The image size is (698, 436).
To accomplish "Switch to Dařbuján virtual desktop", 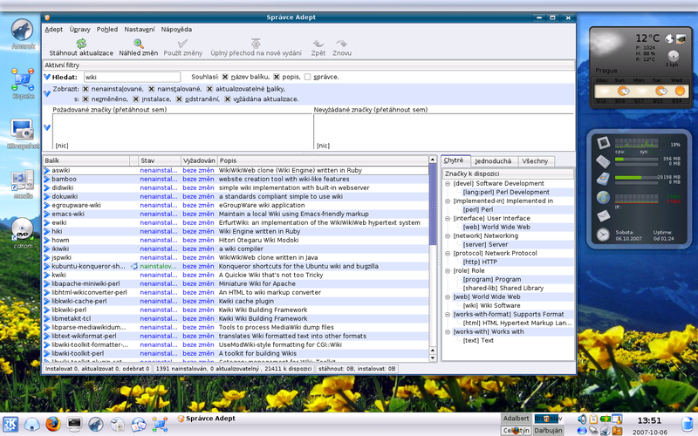I will click(548, 430).
